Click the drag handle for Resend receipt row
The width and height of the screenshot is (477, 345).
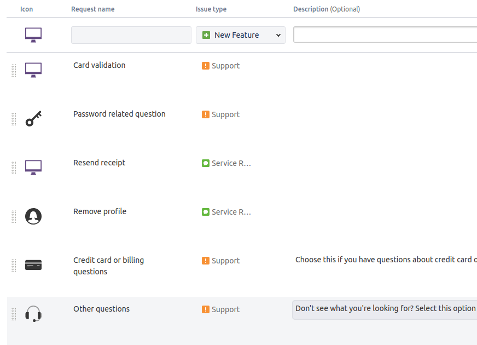14,168
